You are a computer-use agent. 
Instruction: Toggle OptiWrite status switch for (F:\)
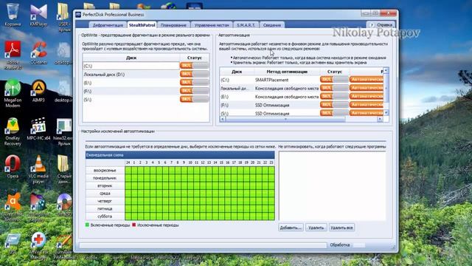(x=194, y=91)
